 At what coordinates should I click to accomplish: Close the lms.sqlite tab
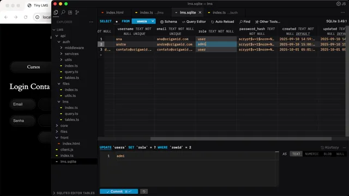coord(200,13)
